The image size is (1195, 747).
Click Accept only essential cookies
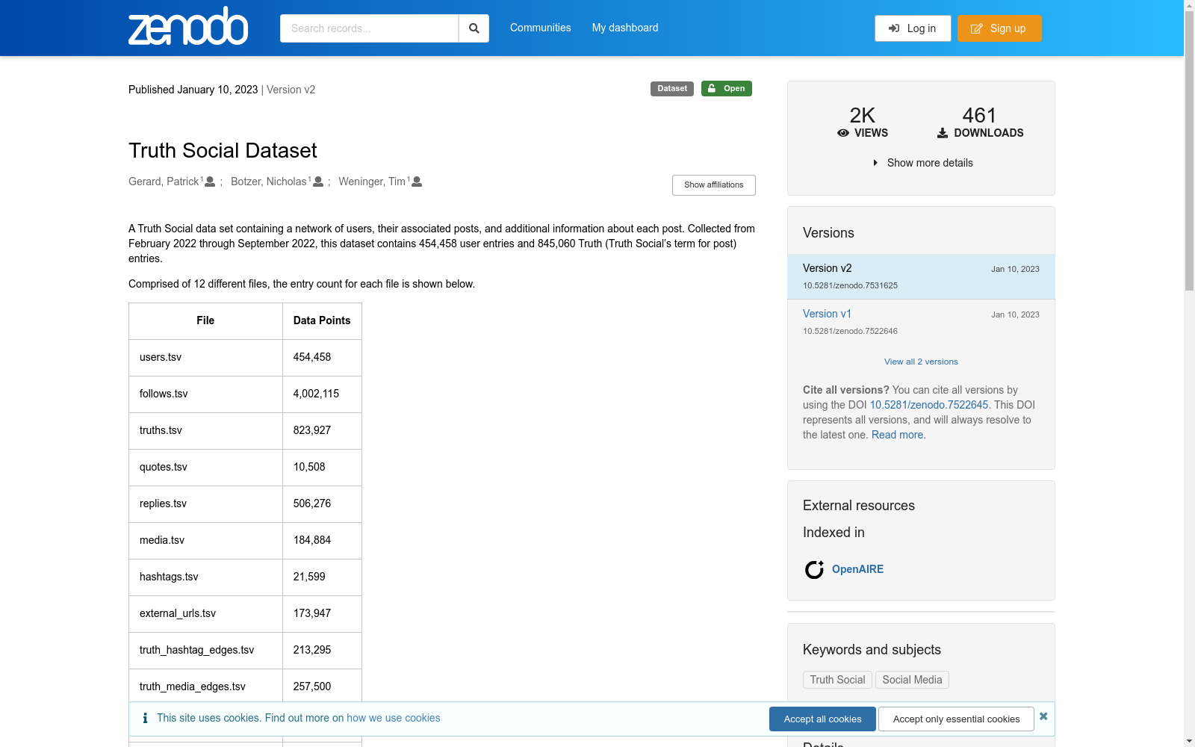pyautogui.click(x=956, y=719)
